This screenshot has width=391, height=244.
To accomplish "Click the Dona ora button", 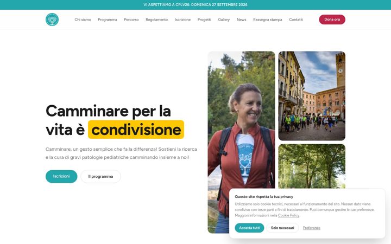I will [x=332, y=20].
